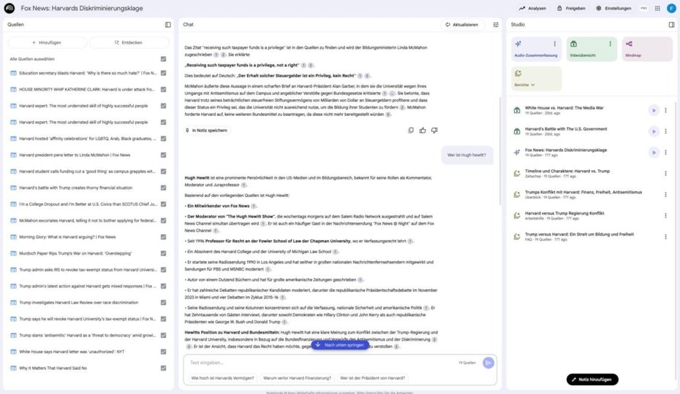Viewport: 680px width, 394px height.
Task: Open more options for Trumps Konflikt mit Harvard
Action: [665, 194]
